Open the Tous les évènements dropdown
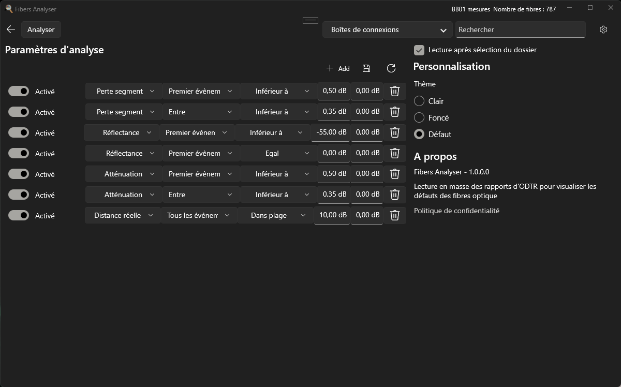This screenshot has width=621, height=387. coord(198,215)
